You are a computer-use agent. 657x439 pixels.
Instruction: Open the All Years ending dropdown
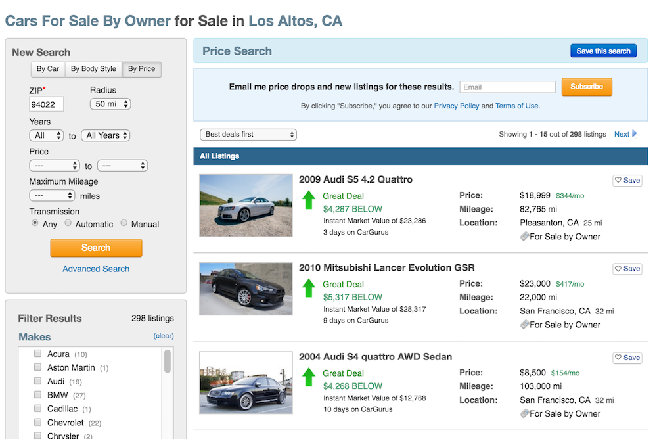click(x=106, y=135)
